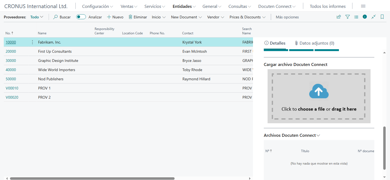Click the Buscar search button
The width and height of the screenshot is (390, 180).
point(62,17)
